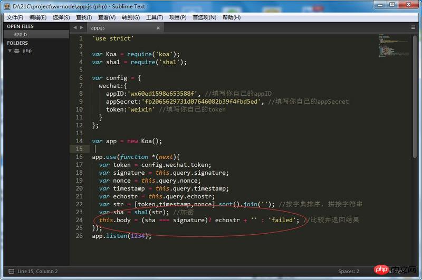
Task: Click 'app.use' on line 16
Action: pyautogui.click(x=104, y=157)
